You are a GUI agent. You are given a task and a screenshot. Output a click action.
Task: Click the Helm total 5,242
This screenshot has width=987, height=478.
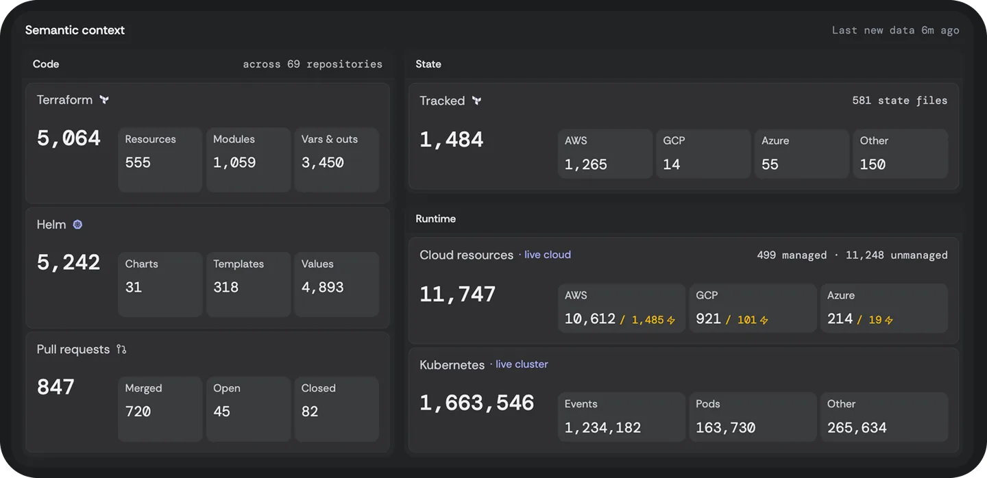pos(69,262)
